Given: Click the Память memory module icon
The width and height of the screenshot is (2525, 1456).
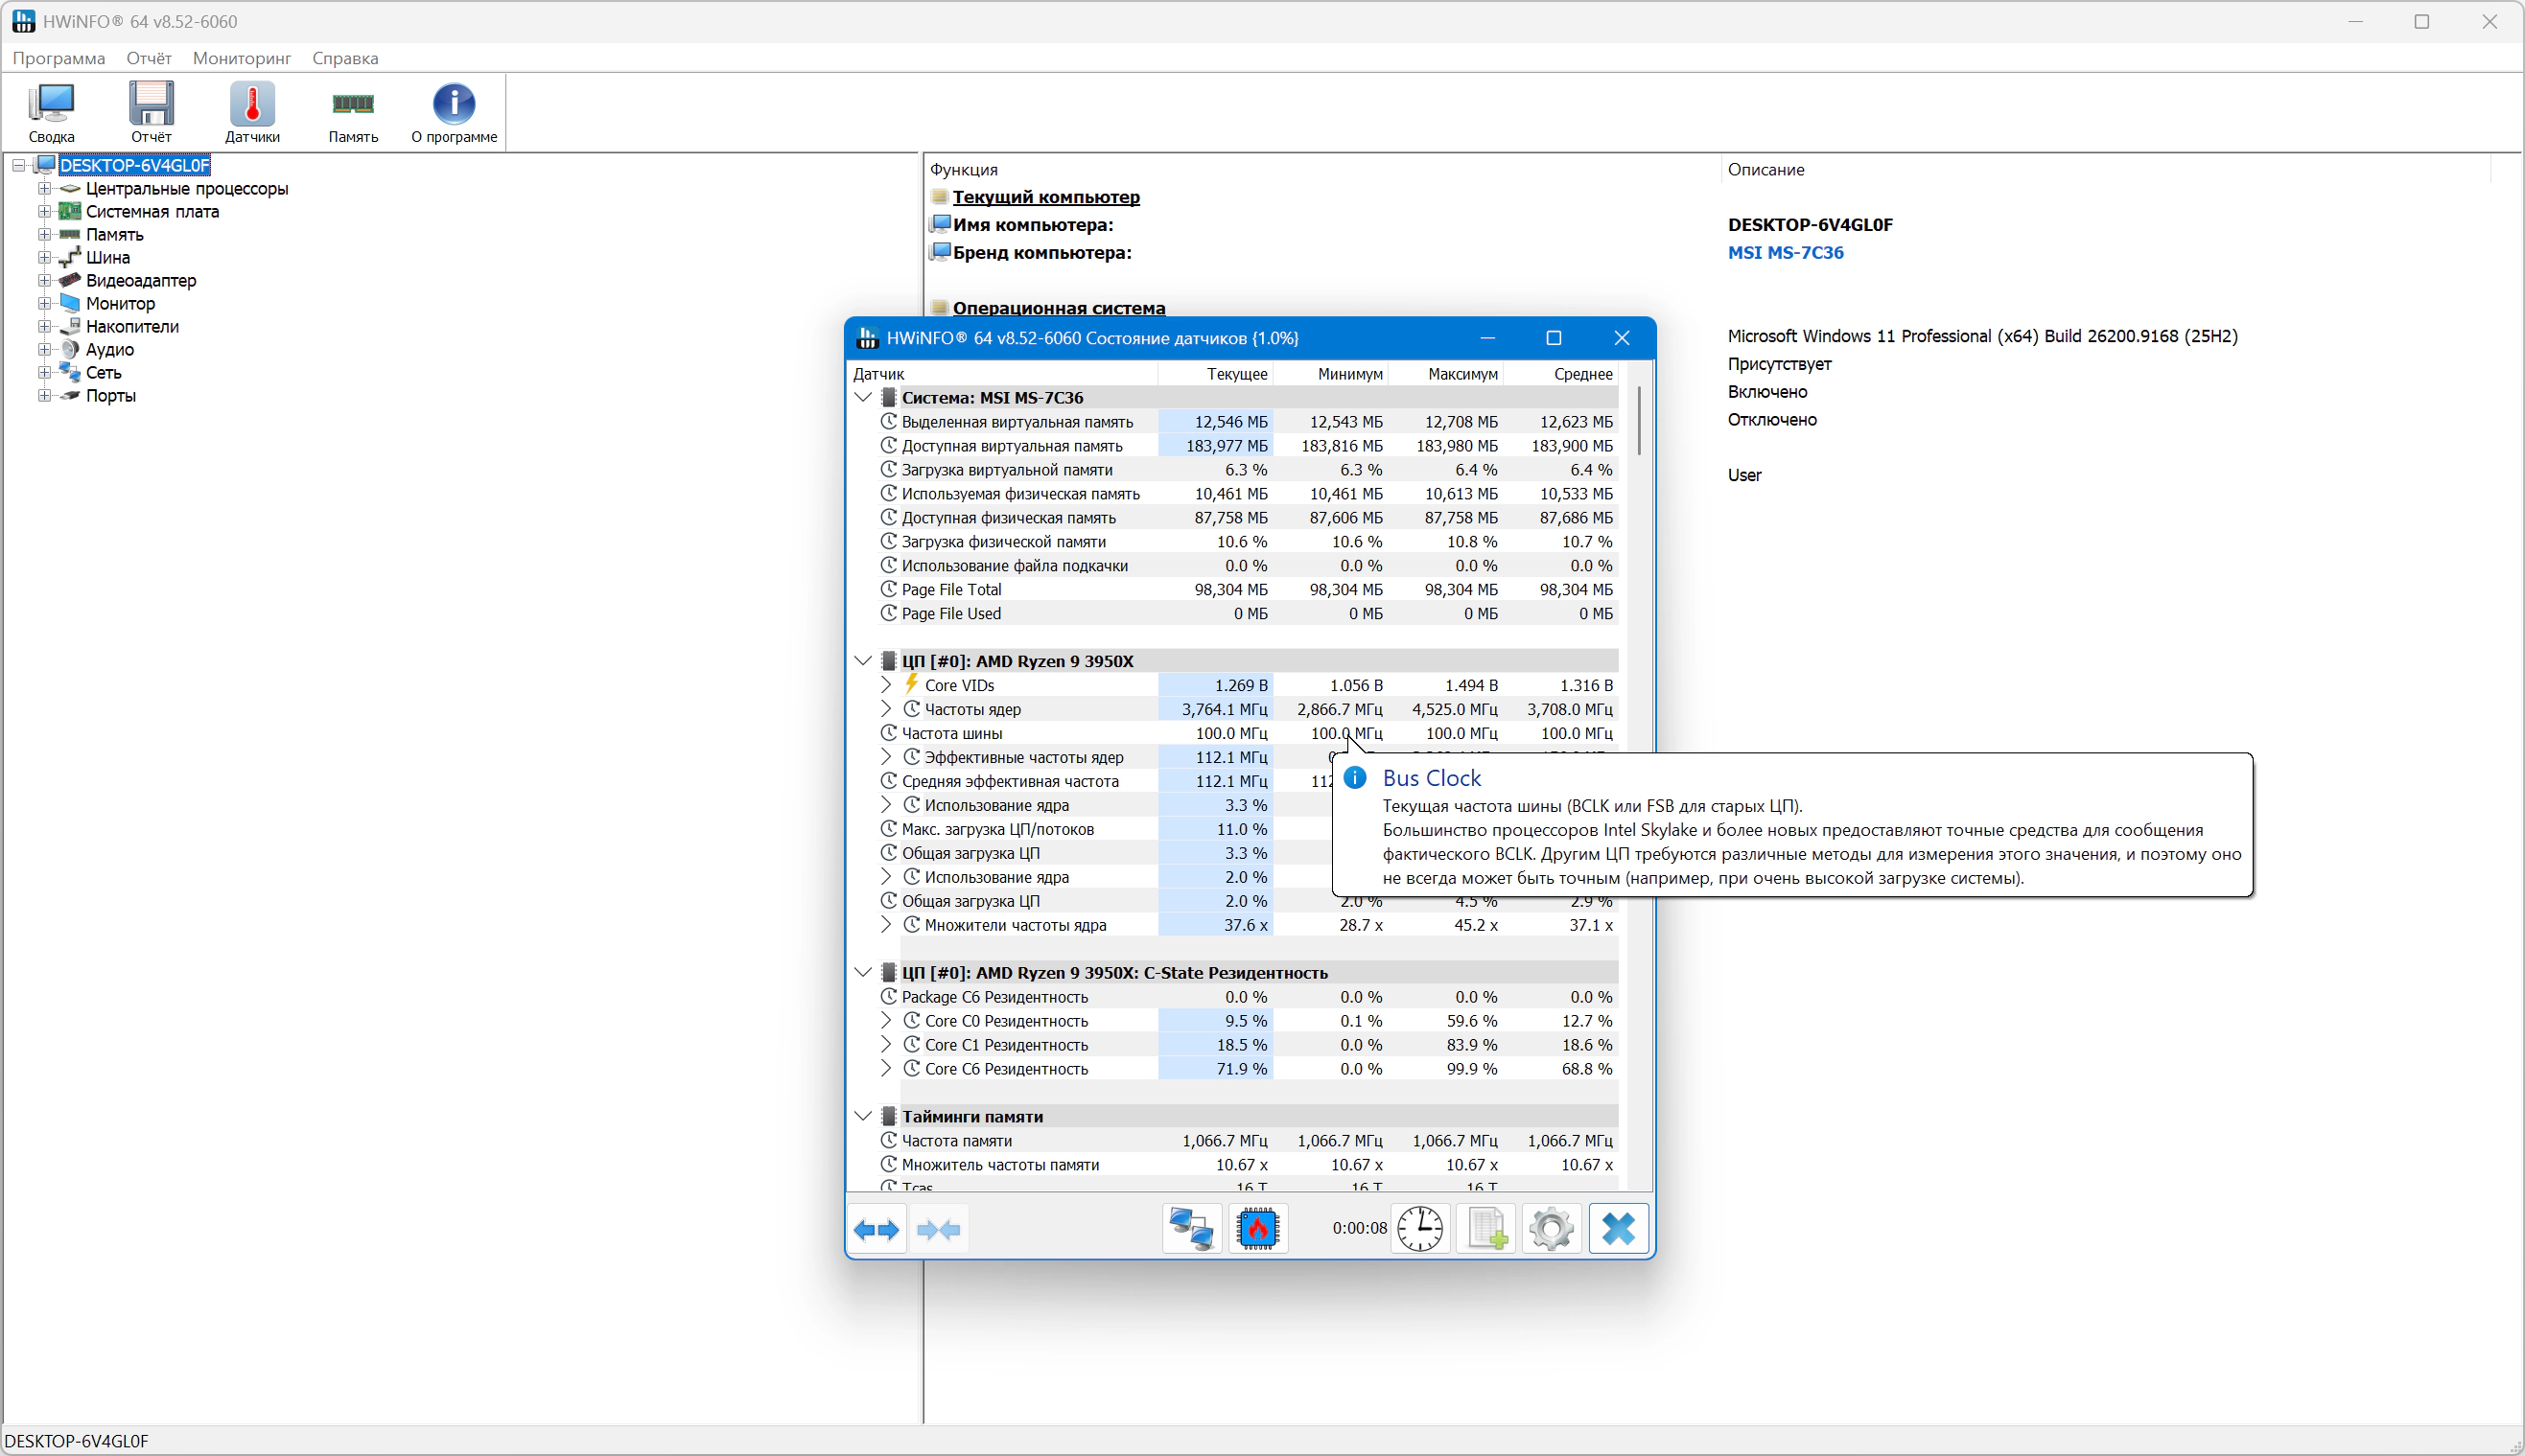Looking at the screenshot, I should pyautogui.click(x=353, y=112).
